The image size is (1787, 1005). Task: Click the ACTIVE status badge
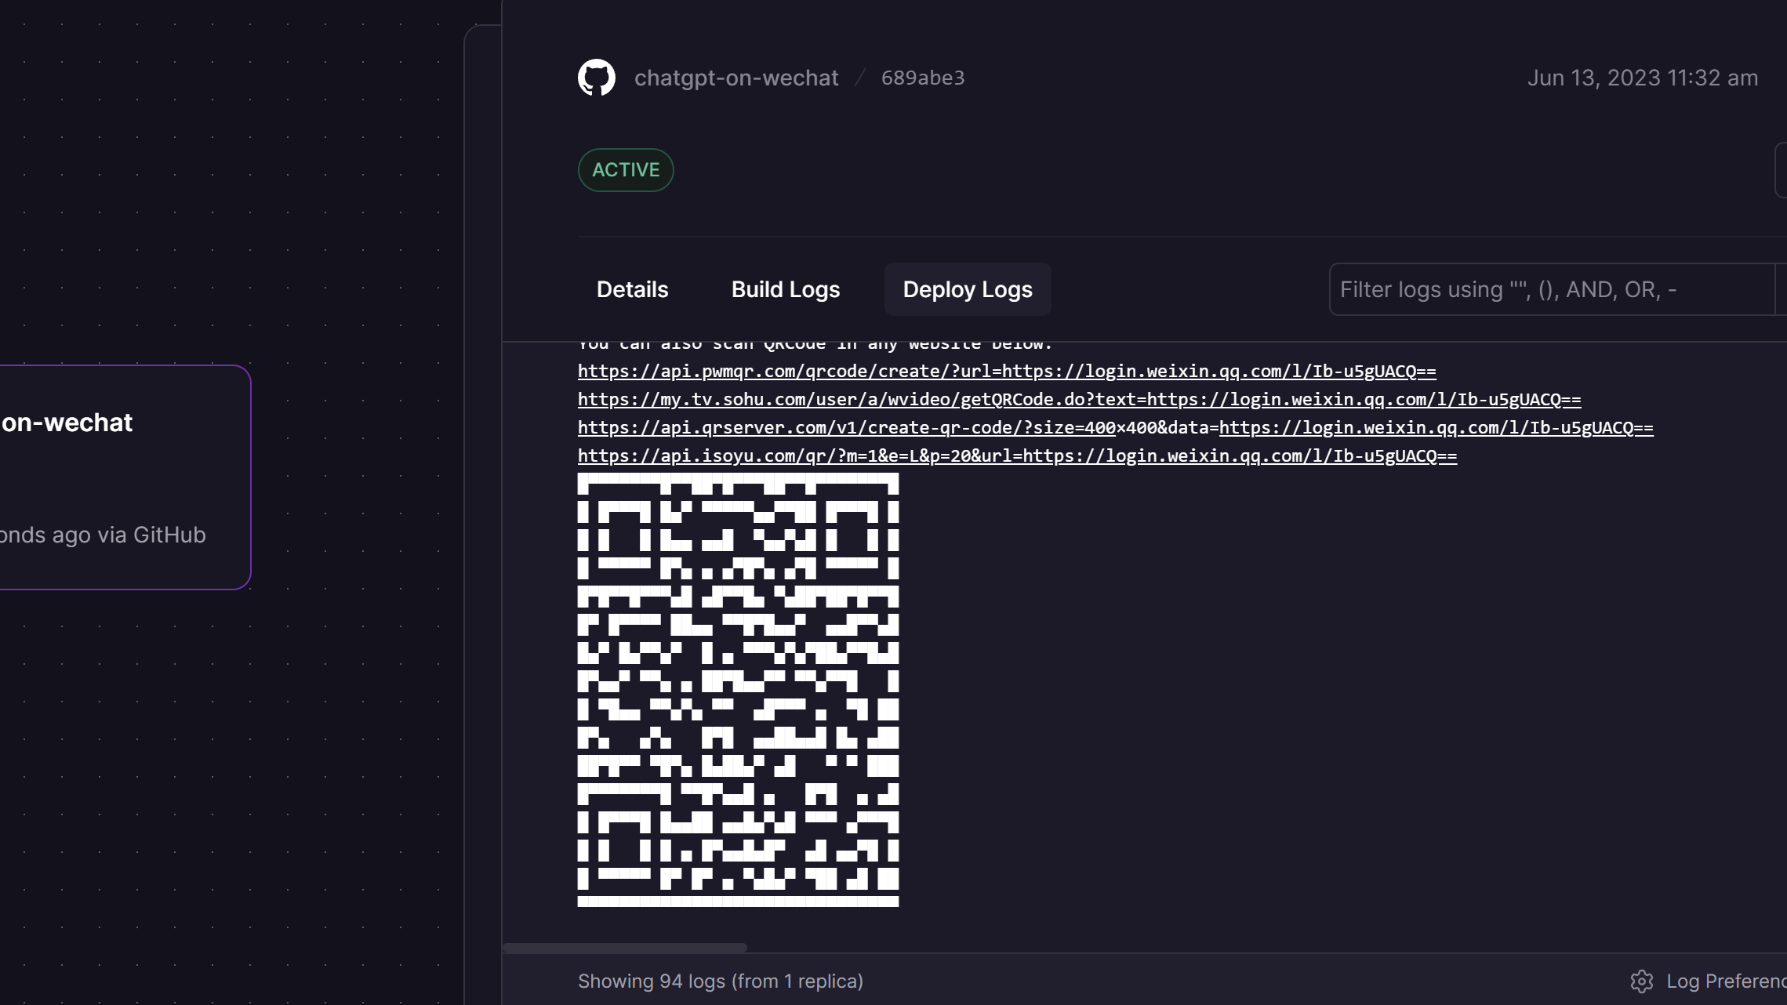coord(626,170)
